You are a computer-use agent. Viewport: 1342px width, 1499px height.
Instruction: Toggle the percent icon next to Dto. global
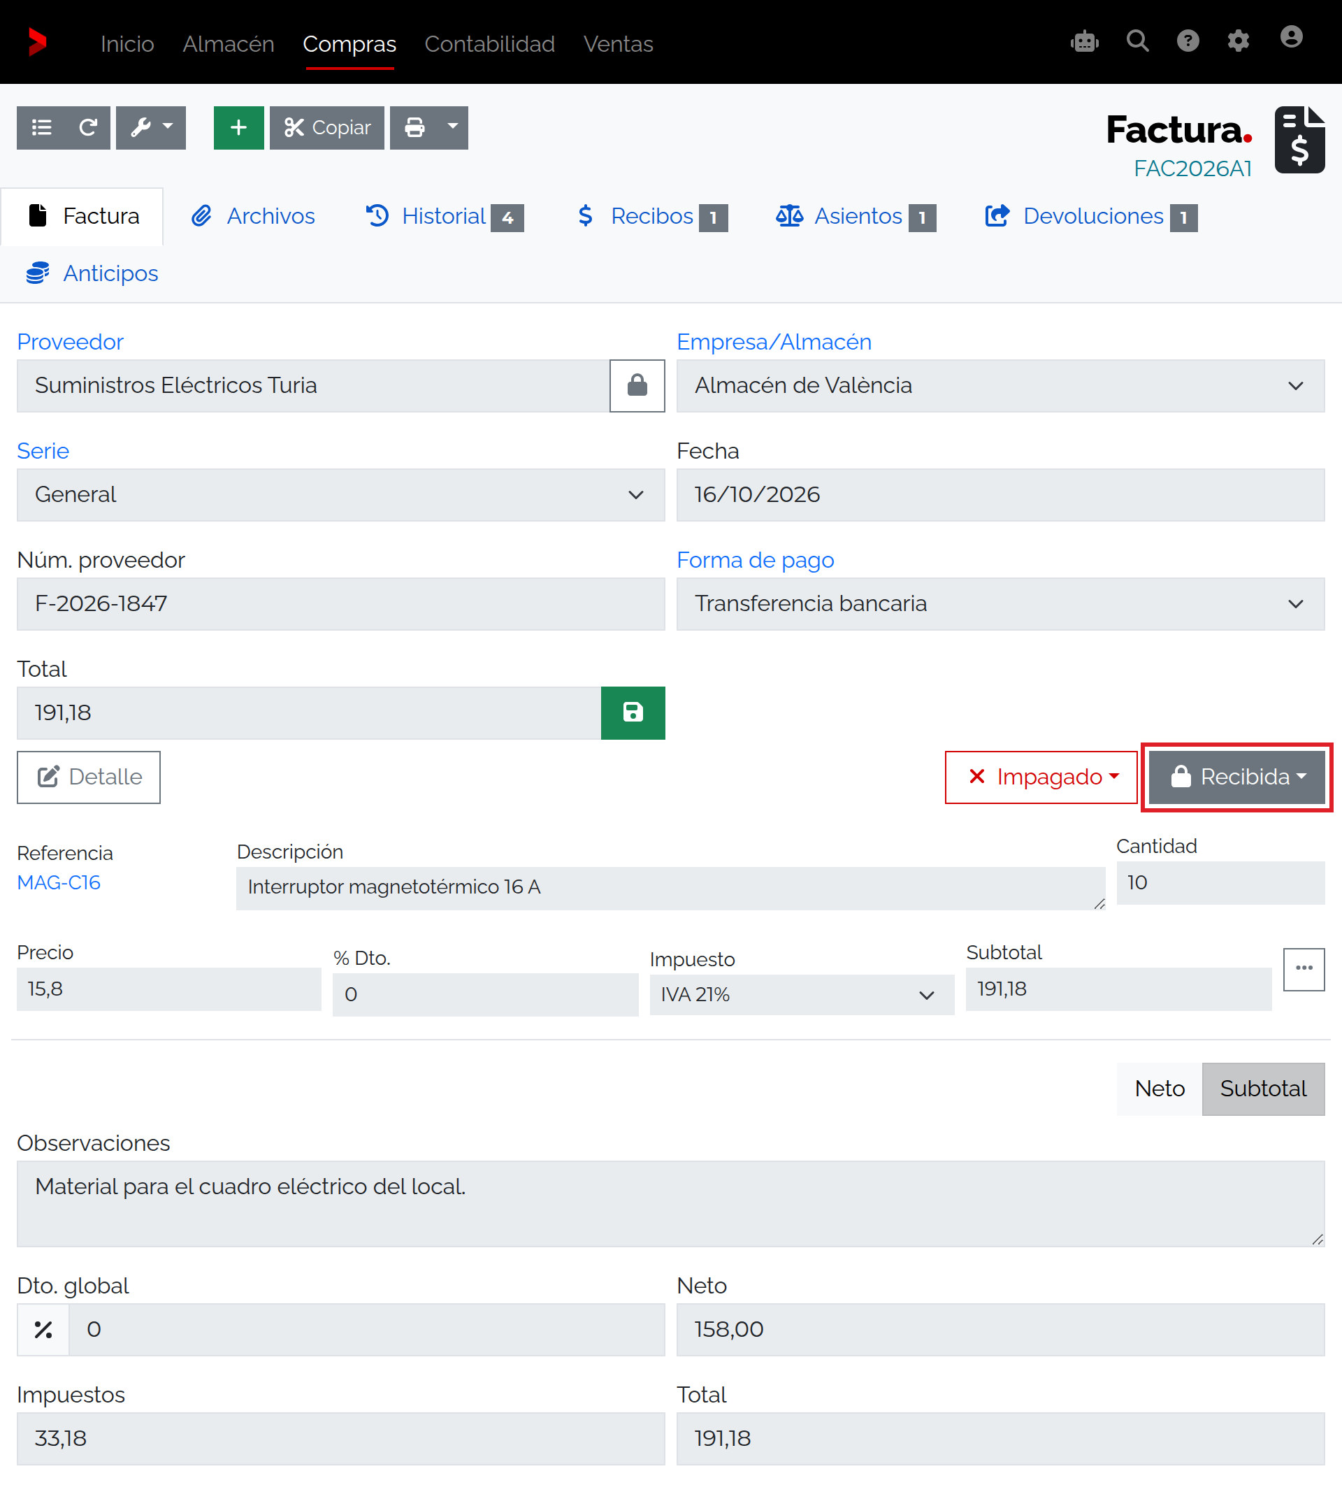click(43, 1330)
